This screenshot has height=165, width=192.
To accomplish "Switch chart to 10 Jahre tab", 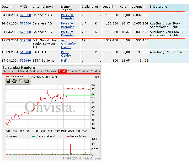I will pyautogui.click(x=94, y=71).
